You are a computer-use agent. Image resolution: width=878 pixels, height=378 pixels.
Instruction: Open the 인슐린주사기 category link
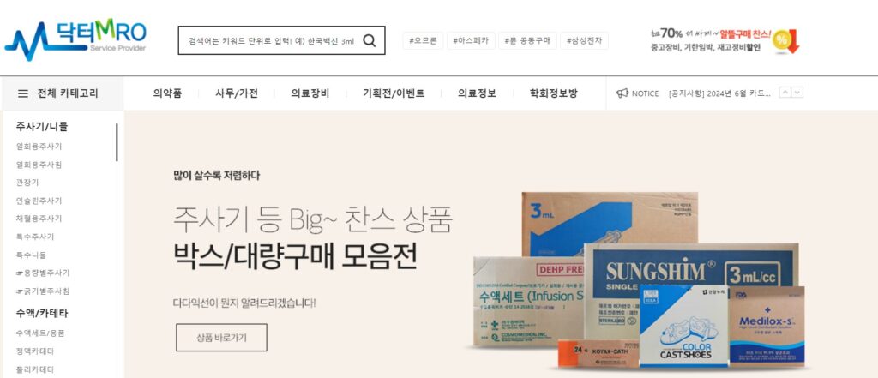39,201
